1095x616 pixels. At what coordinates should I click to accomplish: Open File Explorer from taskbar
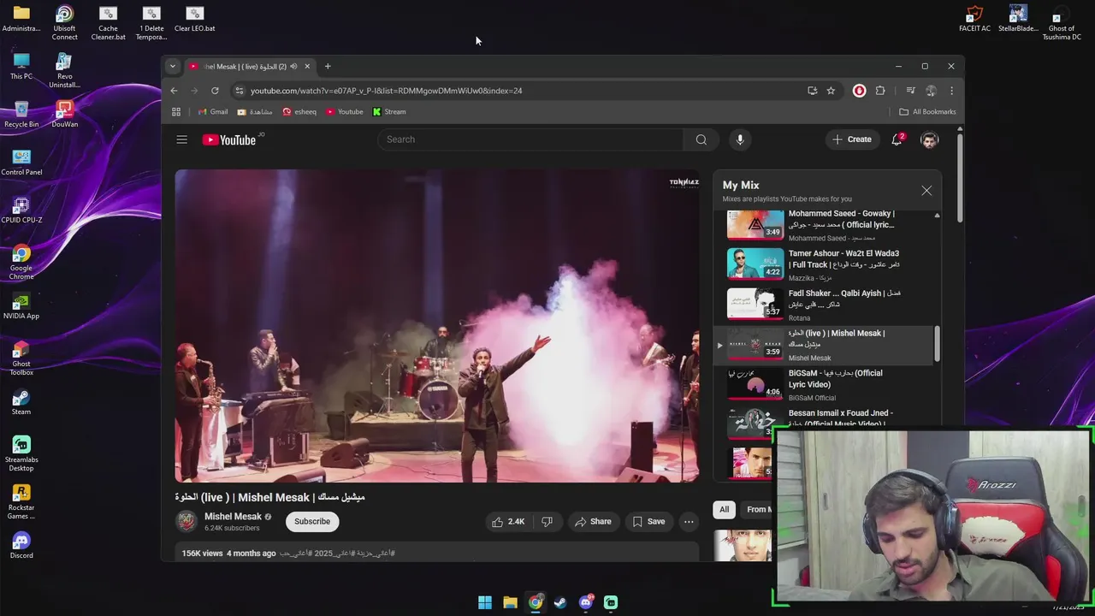pyautogui.click(x=510, y=602)
